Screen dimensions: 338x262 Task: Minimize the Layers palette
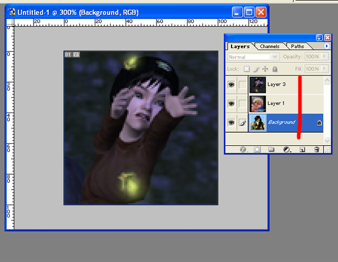point(319,38)
